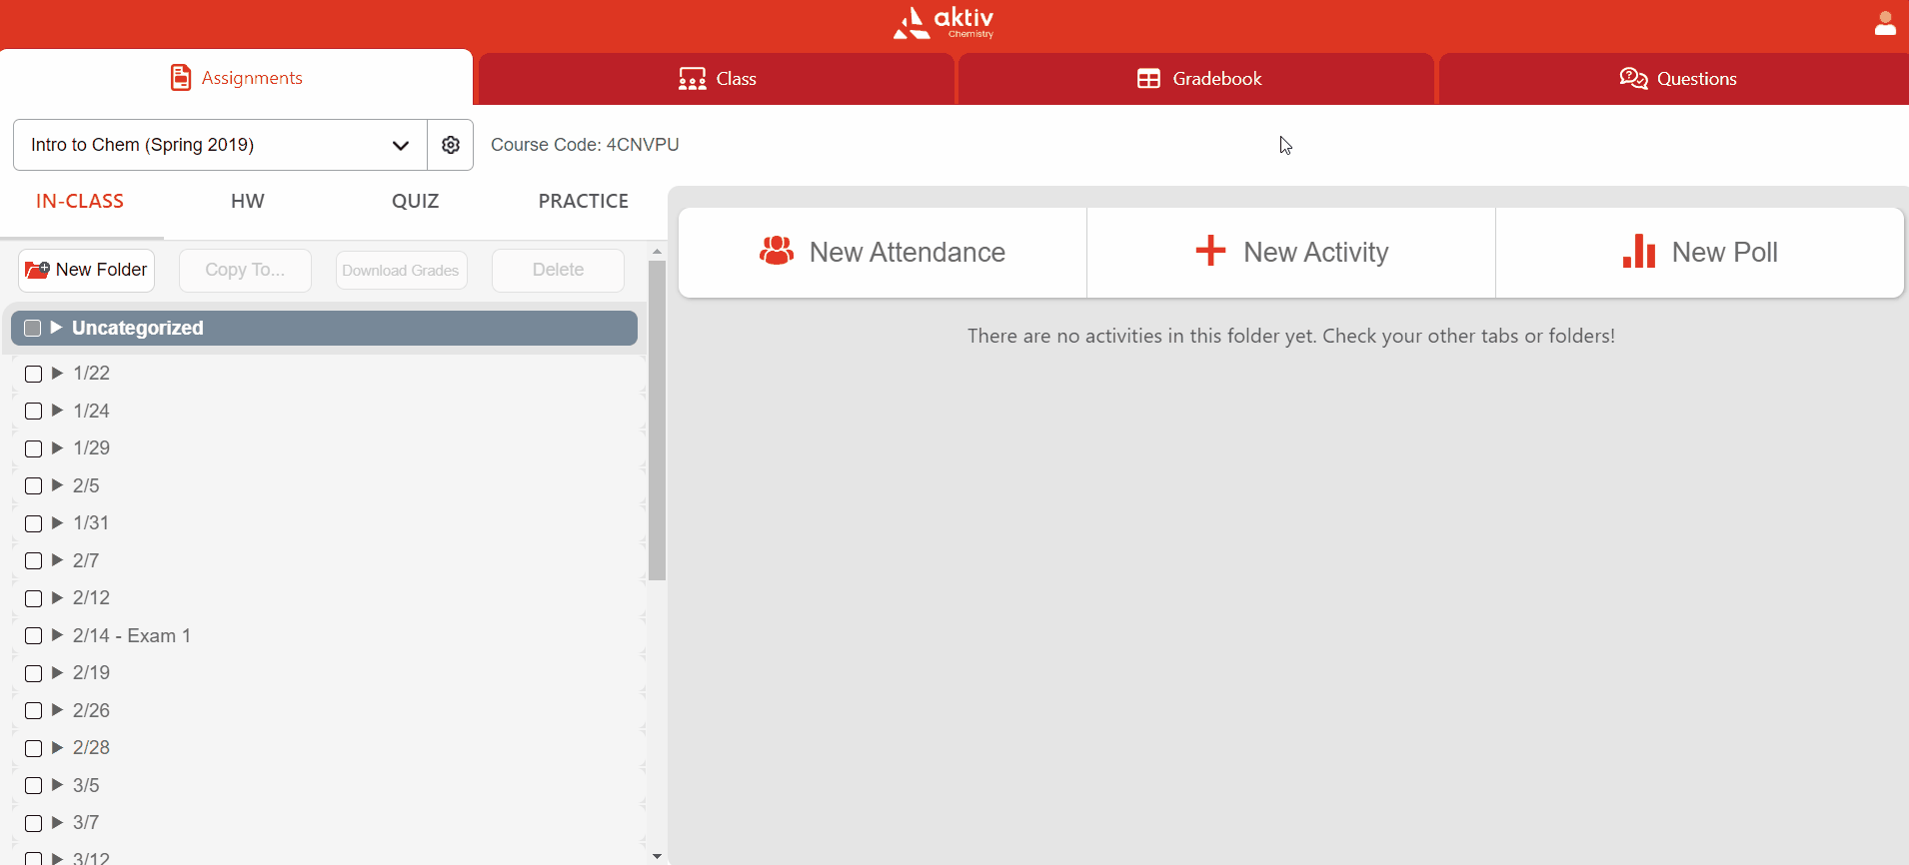Click the aktiv Chemistry logo

coord(944,23)
